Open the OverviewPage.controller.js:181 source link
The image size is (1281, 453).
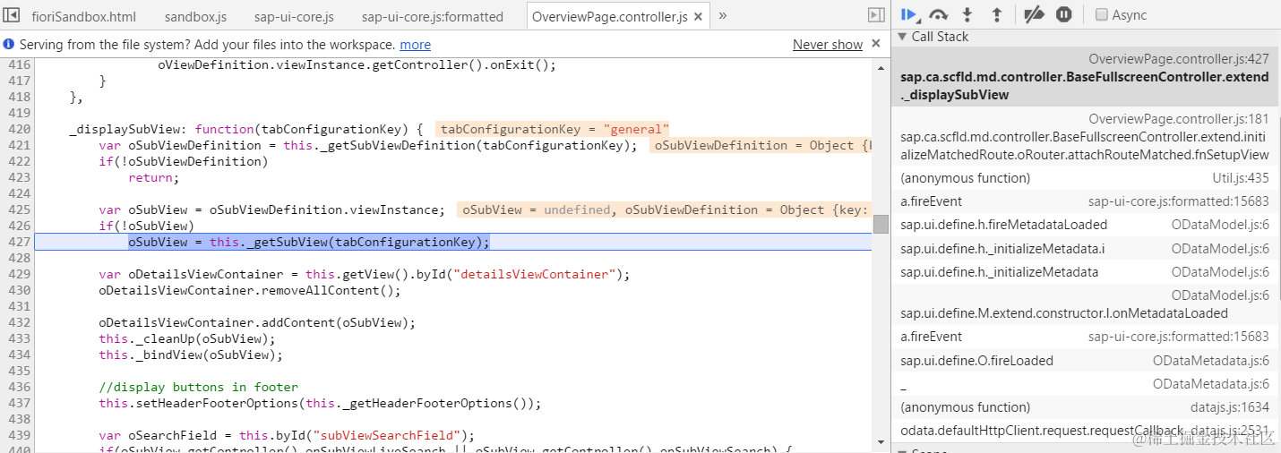pos(1179,119)
